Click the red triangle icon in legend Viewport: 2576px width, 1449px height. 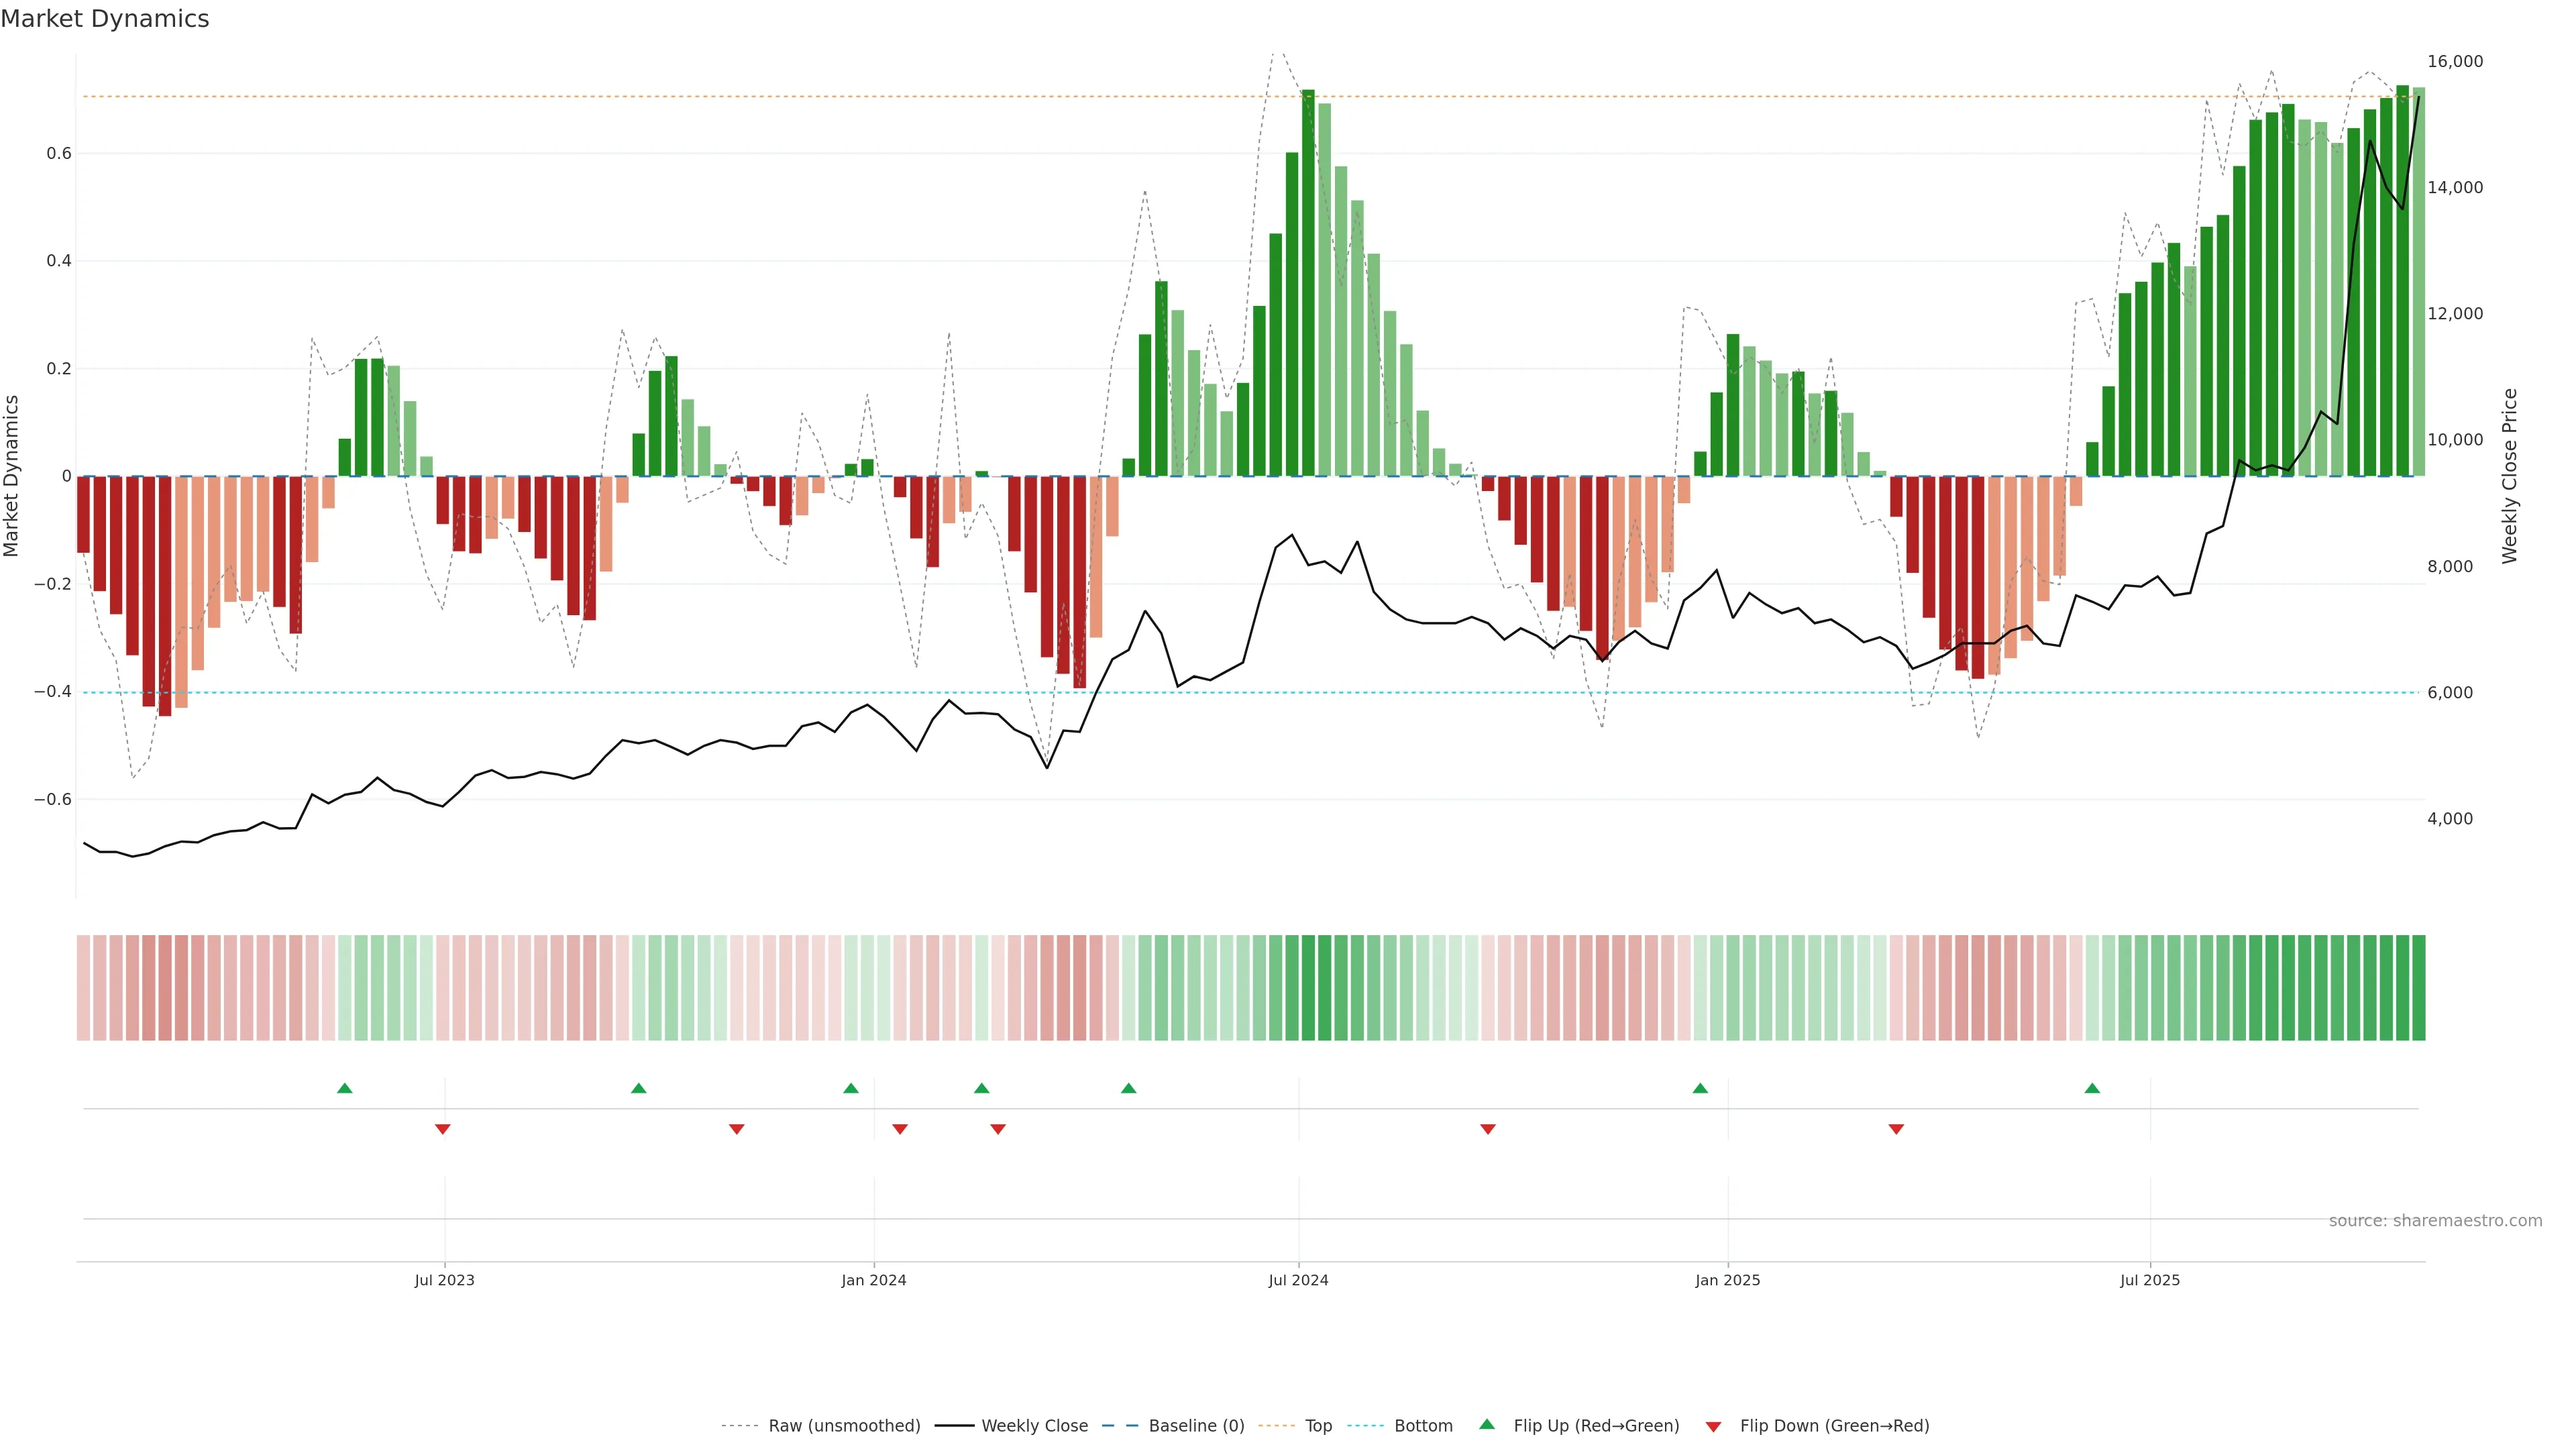tap(1713, 1426)
